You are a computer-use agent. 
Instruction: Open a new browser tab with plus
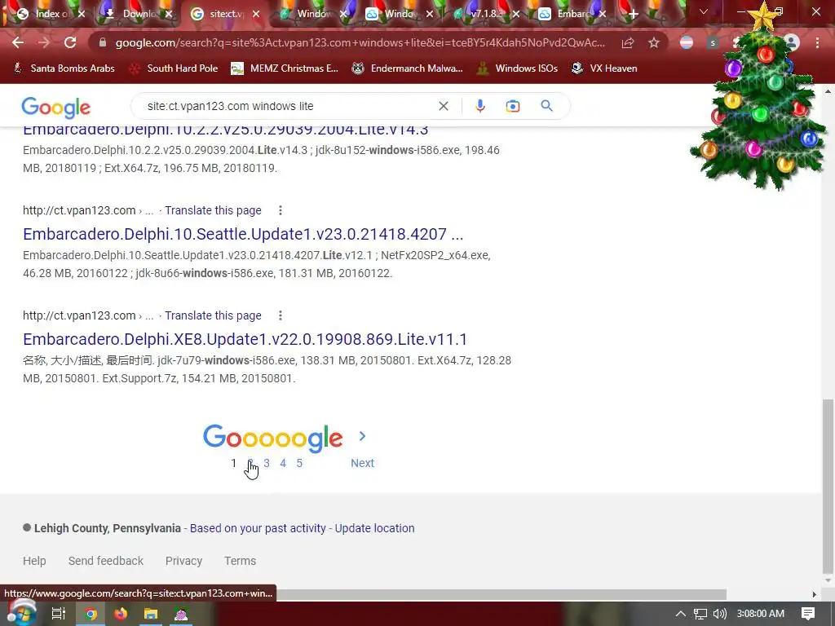click(x=633, y=14)
